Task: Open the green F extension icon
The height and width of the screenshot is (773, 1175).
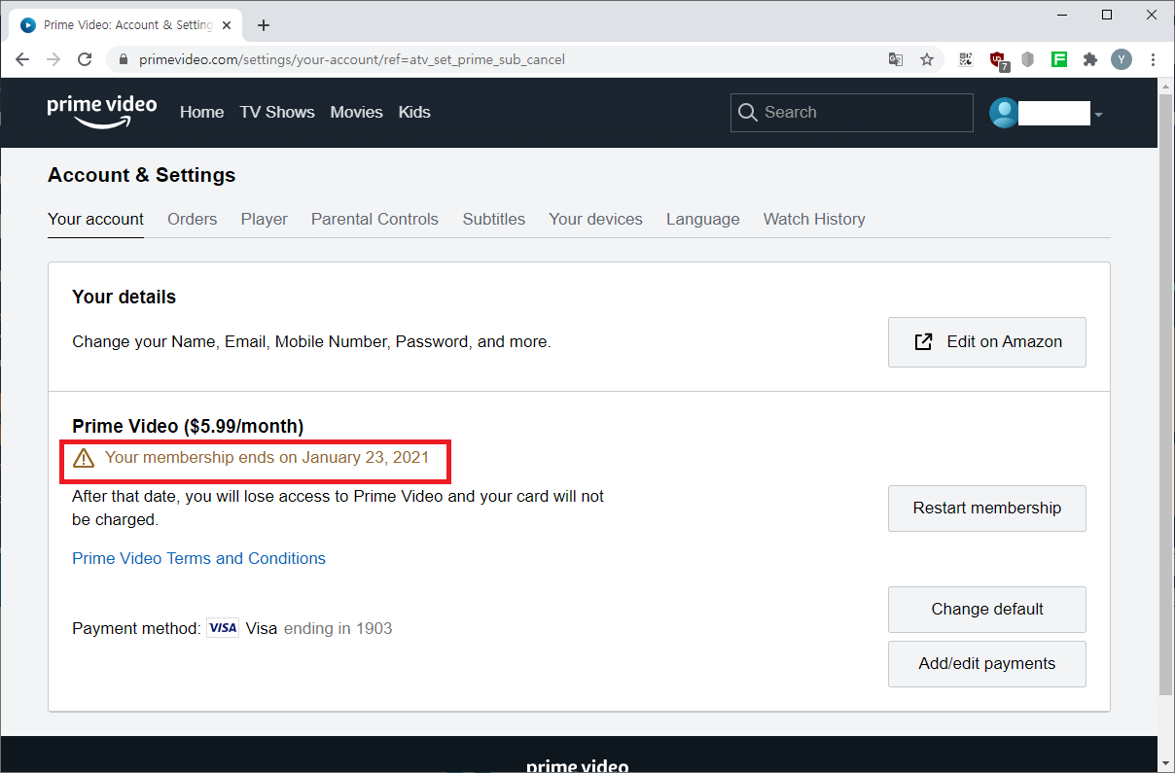Action: [x=1059, y=59]
